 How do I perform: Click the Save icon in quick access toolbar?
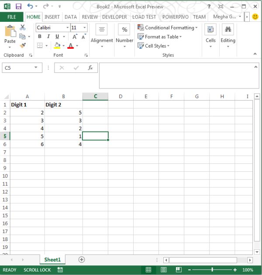pos(18,7)
